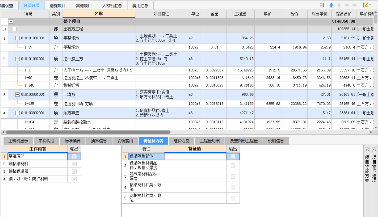This screenshot has width=378, height=217.
Task: Toggle output checkbox for 基层清理
Action: (x=74, y=156)
